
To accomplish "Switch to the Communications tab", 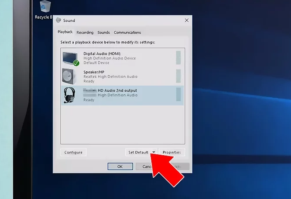I will pos(127,33).
